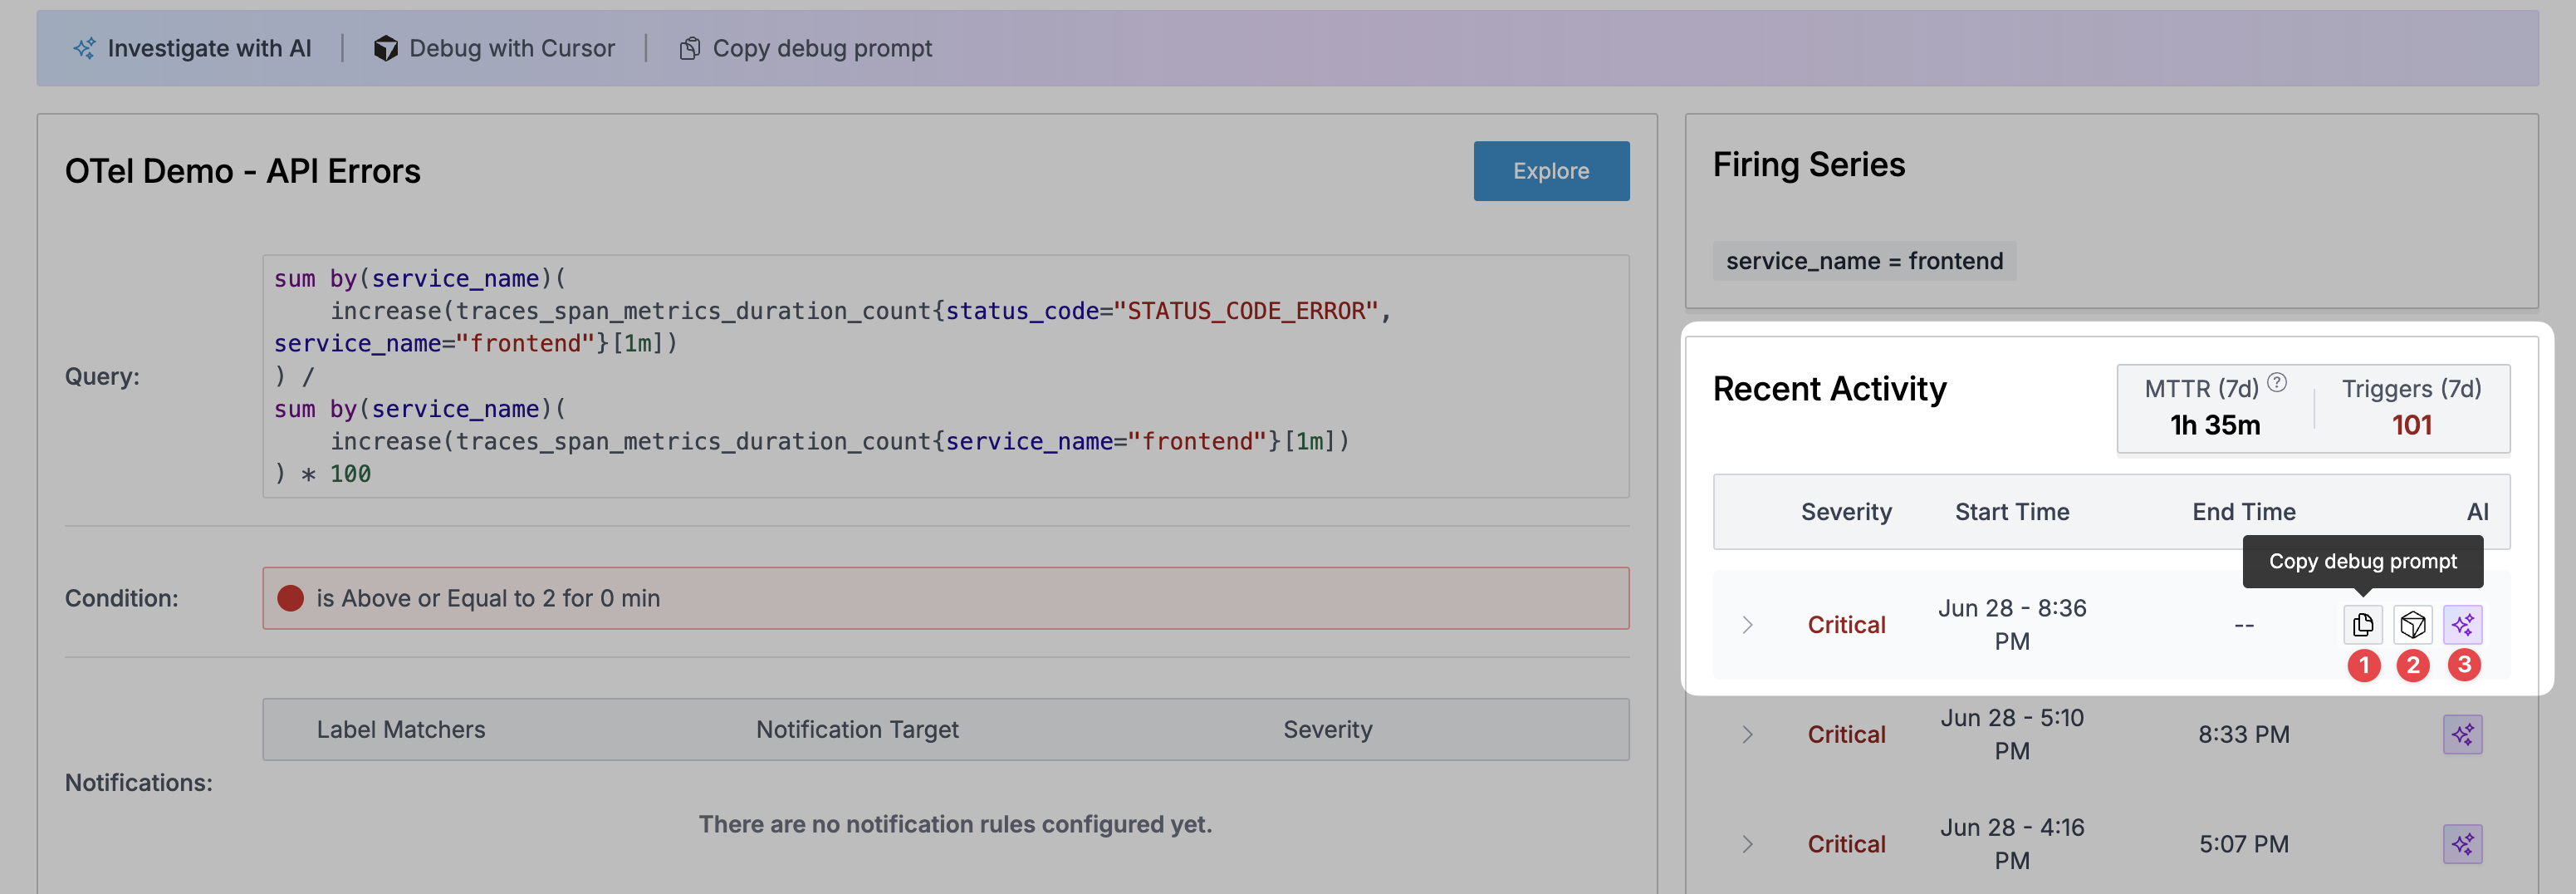Click the Investigate with AI sparkle icon
Image resolution: width=2576 pixels, height=894 pixels.
85,48
